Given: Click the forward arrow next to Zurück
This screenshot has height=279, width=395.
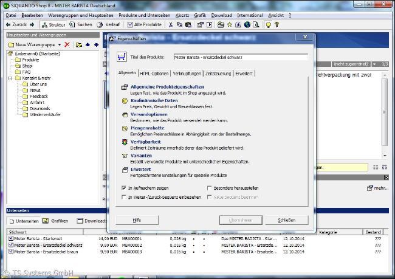Looking at the screenshot, I should coord(32,24).
